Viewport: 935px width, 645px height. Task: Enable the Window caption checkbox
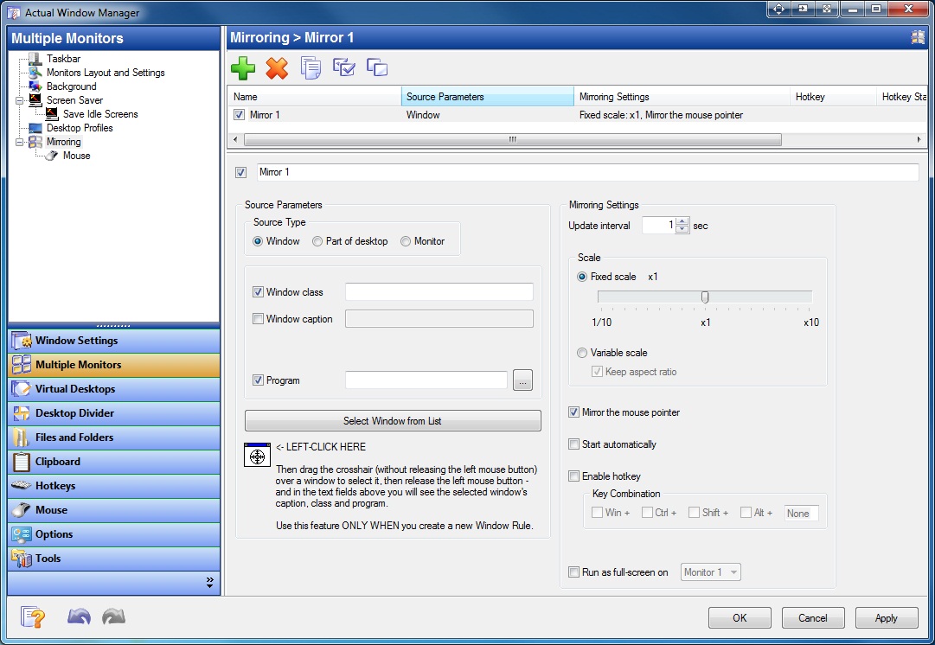tap(259, 319)
